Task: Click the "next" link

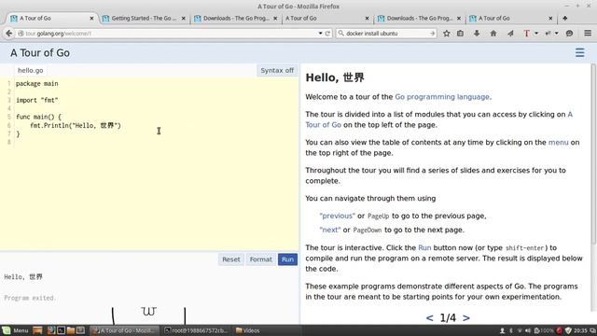Action: click(329, 231)
